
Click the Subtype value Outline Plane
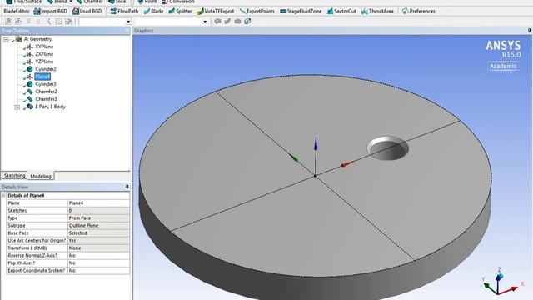coord(98,226)
